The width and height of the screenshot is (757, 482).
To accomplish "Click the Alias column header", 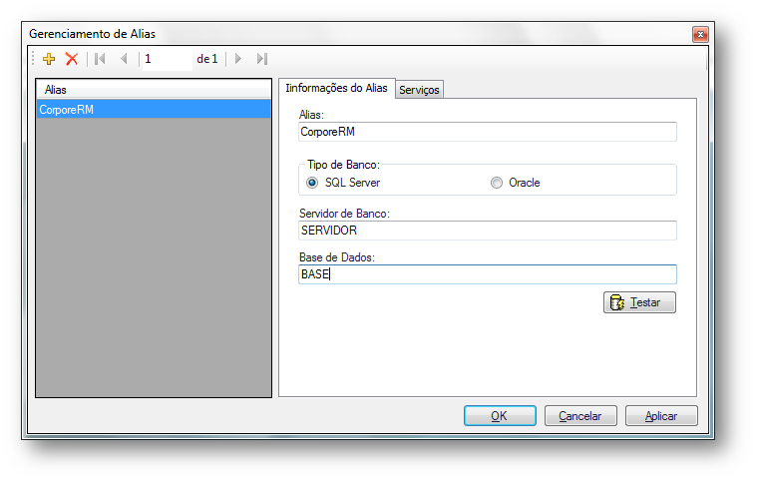I will coord(154,90).
